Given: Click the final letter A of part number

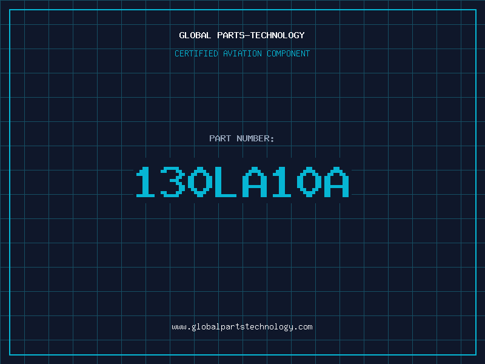Looking at the screenshot, I should click(x=336, y=182).
